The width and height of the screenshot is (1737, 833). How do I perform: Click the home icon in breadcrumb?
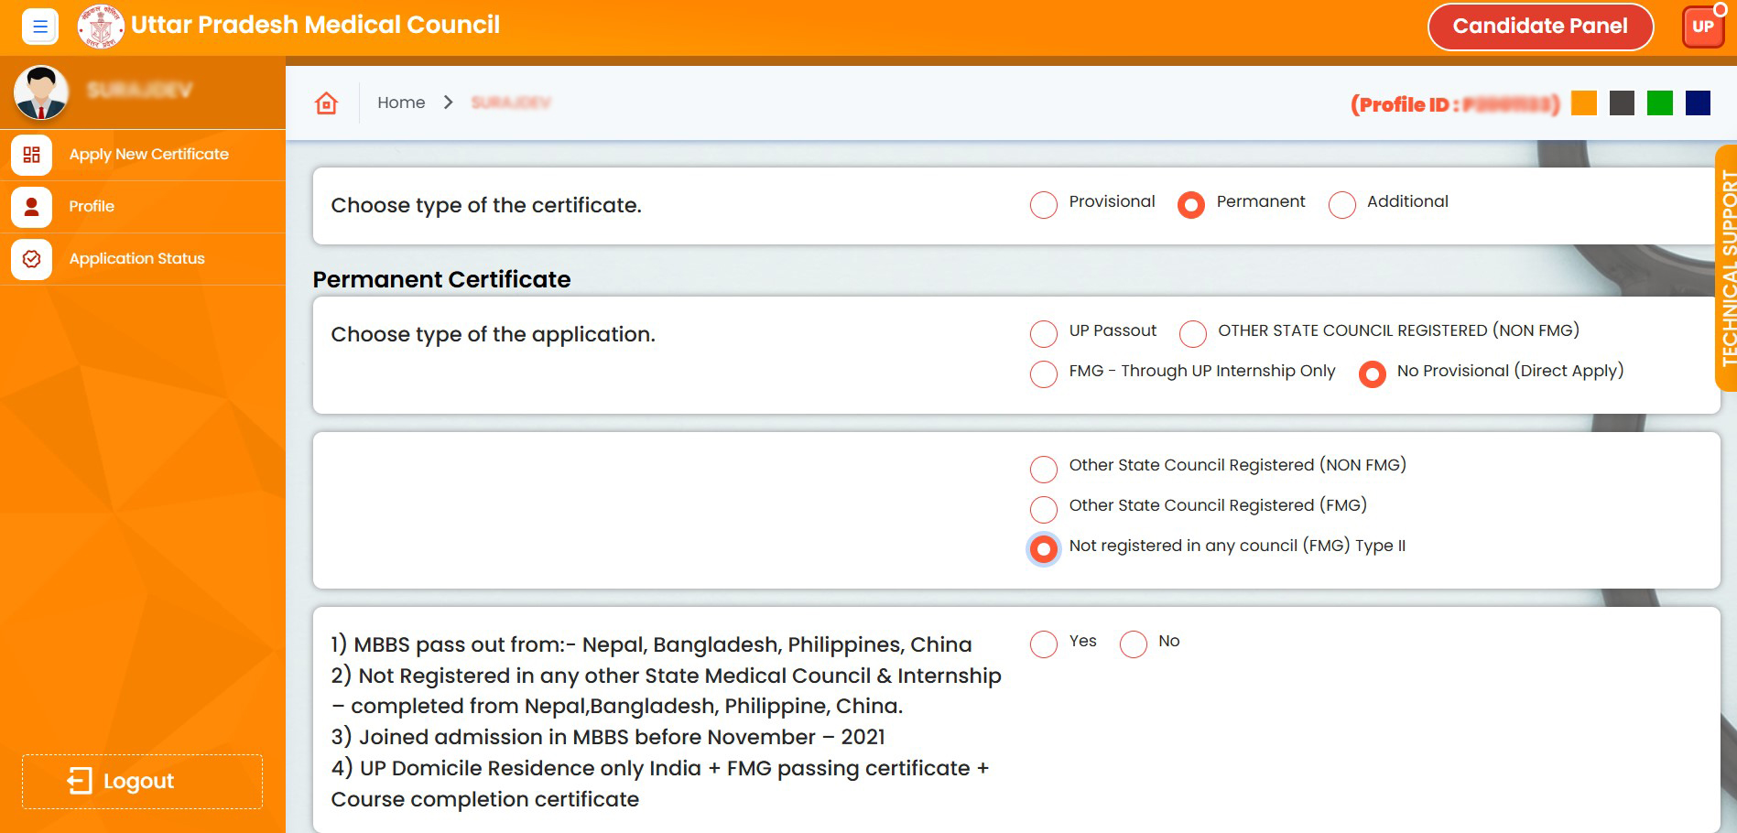pos(326,103)
